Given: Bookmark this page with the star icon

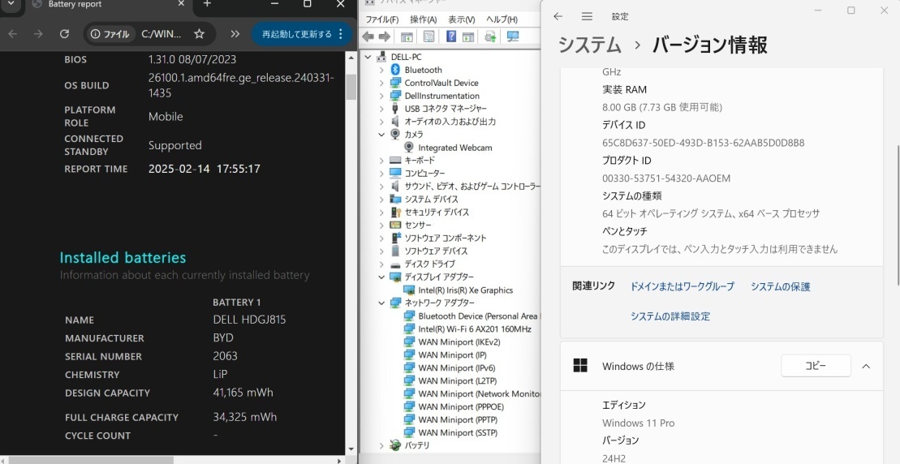Looking at the screenshot, I should tap(199, 34).
